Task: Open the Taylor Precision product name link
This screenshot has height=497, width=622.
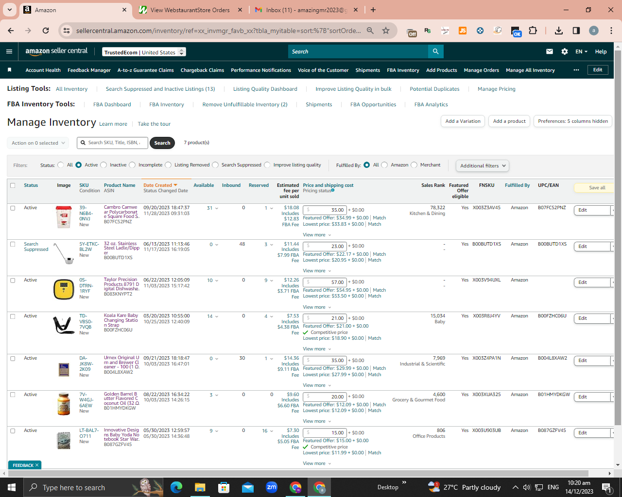Action: pyautogui.click(x=121, y=284)
